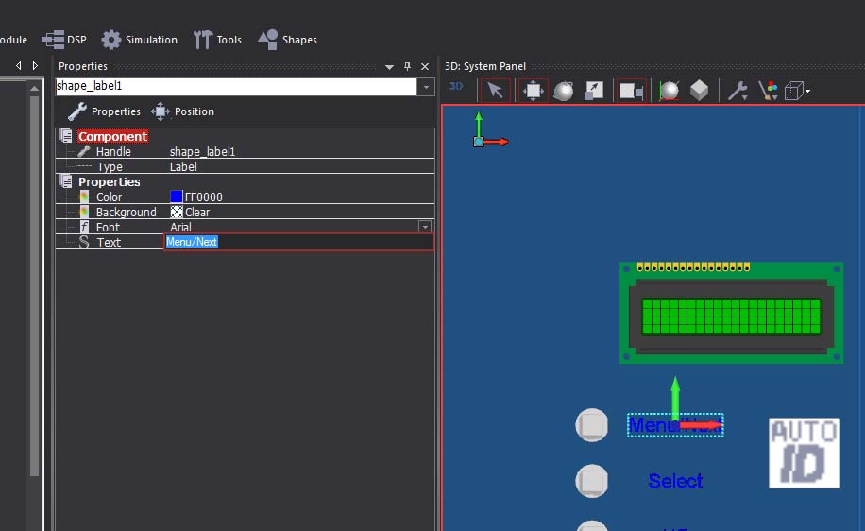Select the arrow pointer tool
This screenshot has width=865, height=531.
tap(495, 90)
